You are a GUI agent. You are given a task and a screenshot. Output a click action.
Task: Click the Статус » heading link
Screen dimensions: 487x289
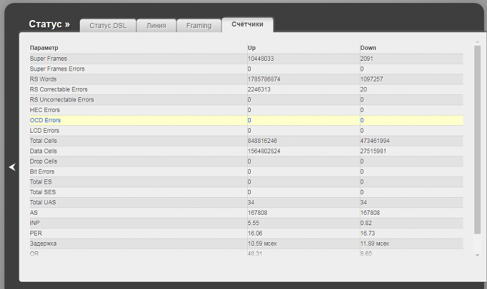click(49, 24)
